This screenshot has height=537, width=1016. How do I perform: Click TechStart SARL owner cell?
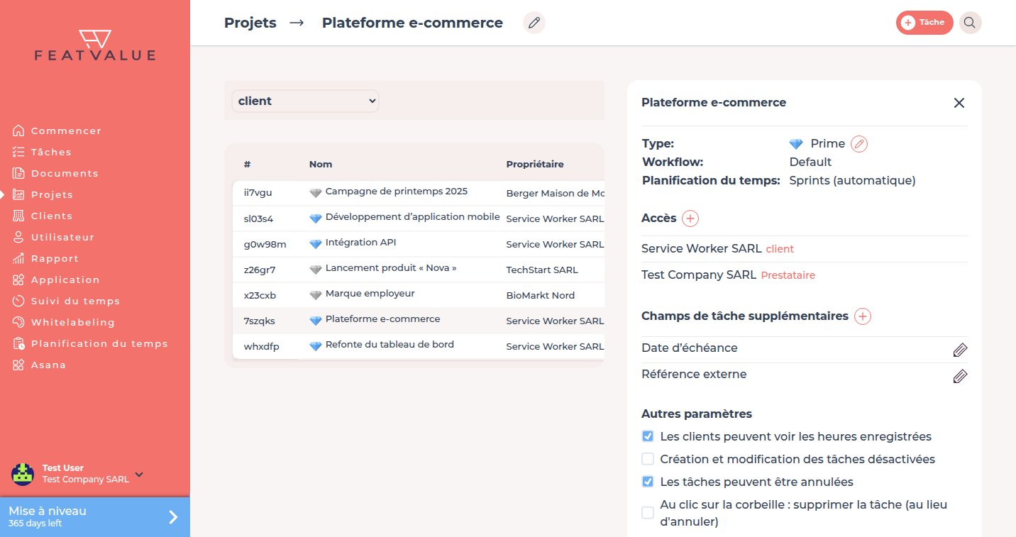tap(542, 270)
